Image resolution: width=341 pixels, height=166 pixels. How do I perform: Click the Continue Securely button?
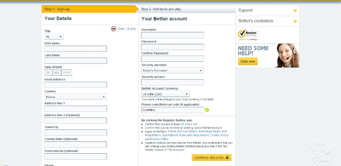click(x=211, y=157)
